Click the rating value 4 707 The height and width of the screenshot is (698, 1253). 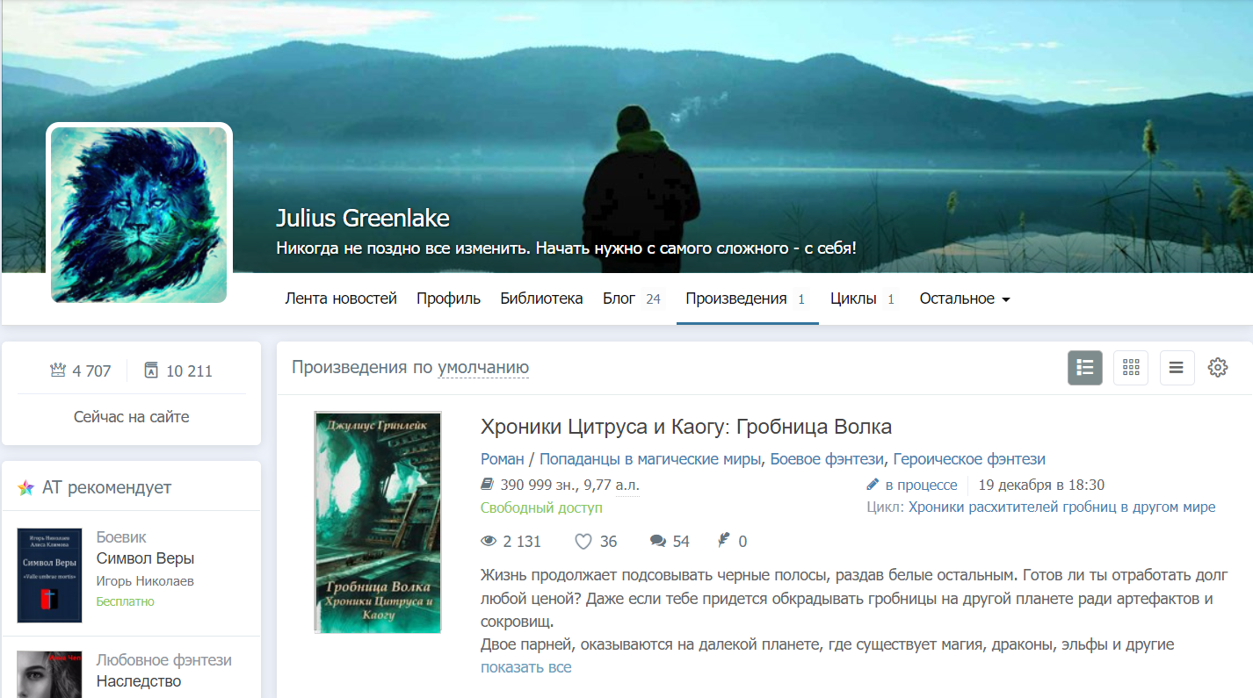pos(92,371)
